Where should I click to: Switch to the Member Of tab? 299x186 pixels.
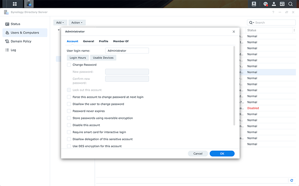[x=121, y=41]
